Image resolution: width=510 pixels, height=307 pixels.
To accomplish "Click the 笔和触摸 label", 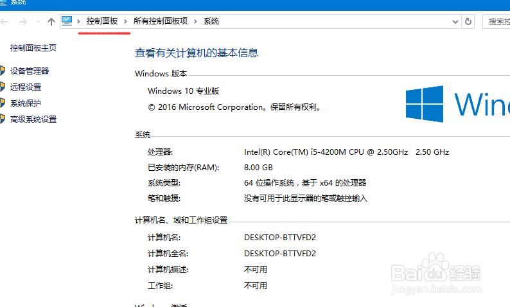I will [164, 198].
